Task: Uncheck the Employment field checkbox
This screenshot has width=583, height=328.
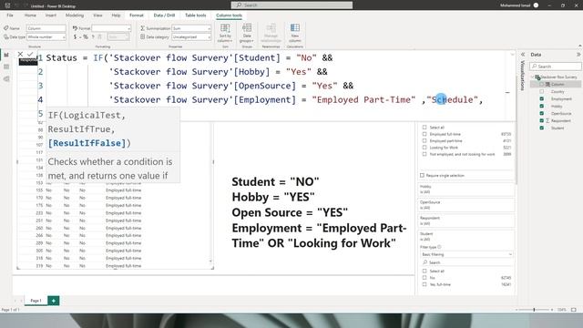Action: [542, 99]
